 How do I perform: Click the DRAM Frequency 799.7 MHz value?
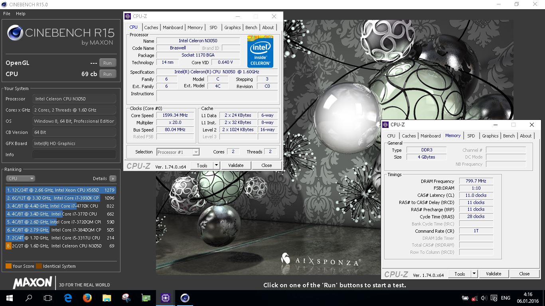coord(476,181)
